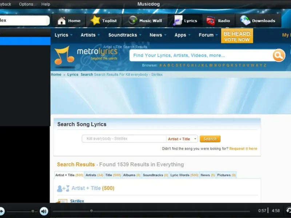The height and width of the screenshot is (218, 291).
Task: Browse lyrics by letter Z
Action: (x=265, y=65)
